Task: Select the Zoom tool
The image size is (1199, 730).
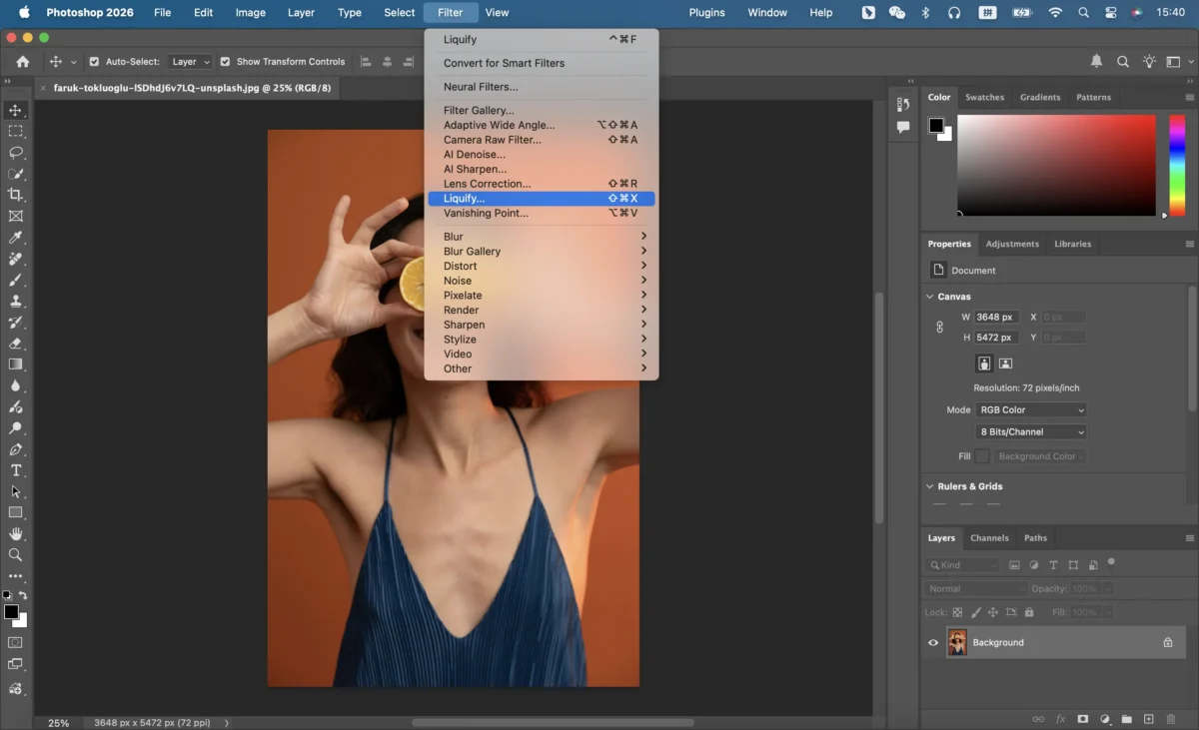Action: pos(16,554)
